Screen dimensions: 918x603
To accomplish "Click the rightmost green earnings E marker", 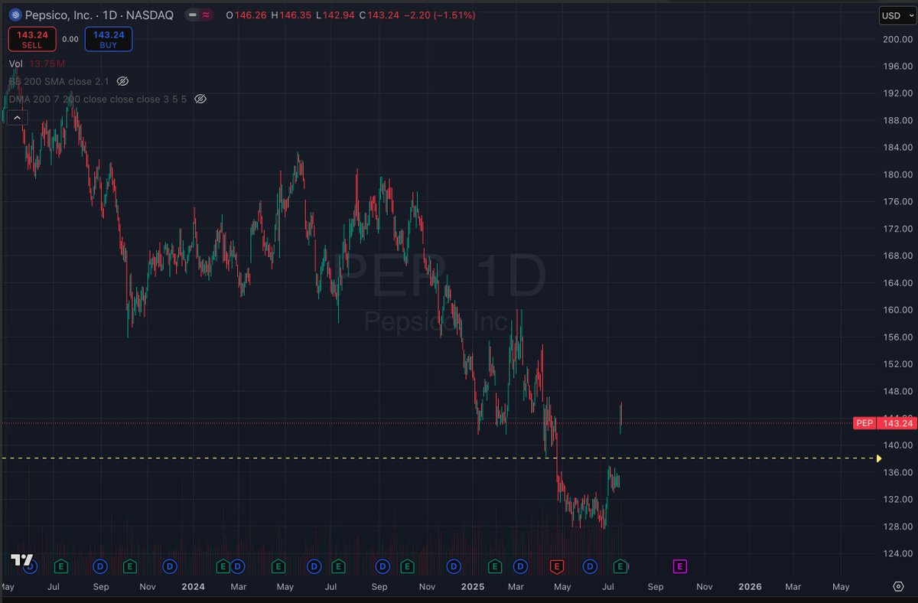I will click(x=621, y=566).
